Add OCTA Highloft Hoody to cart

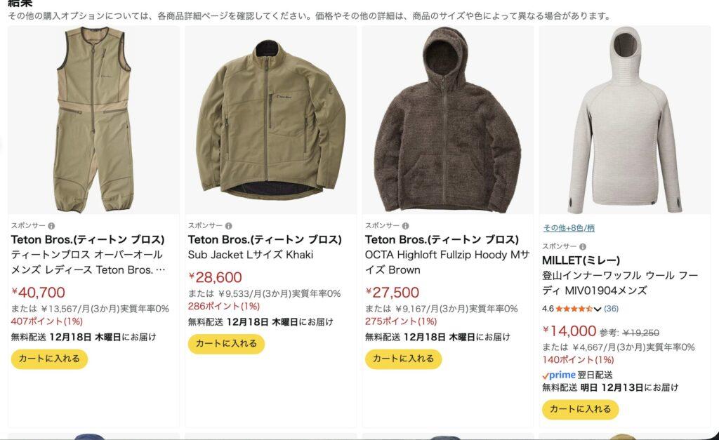(x=403, y=359)
